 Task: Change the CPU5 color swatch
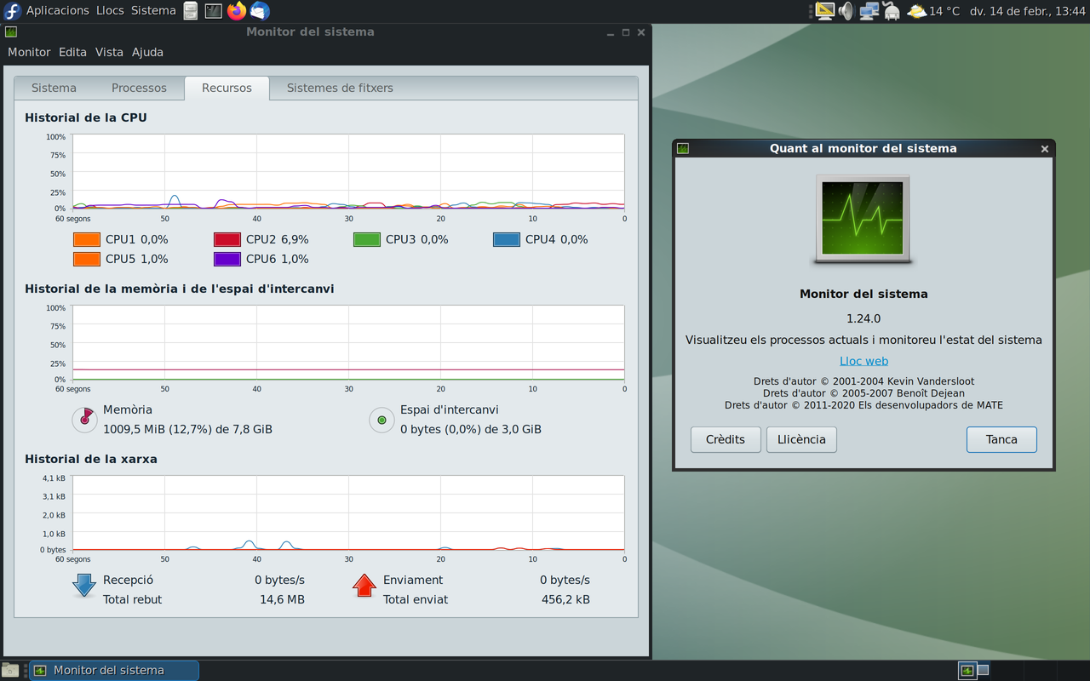click(x=87, y=259)
